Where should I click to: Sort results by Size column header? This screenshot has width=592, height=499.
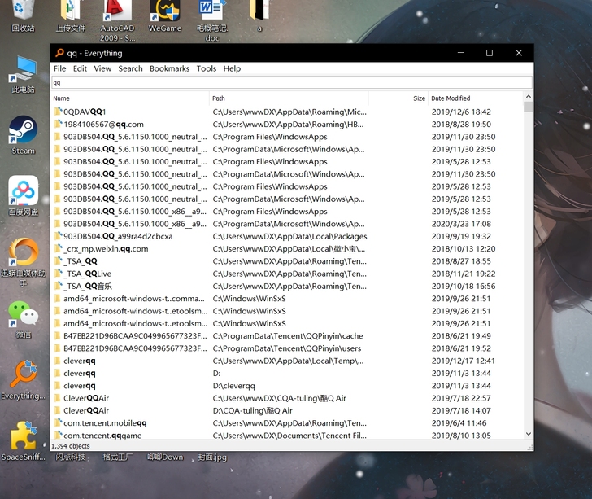398,98
